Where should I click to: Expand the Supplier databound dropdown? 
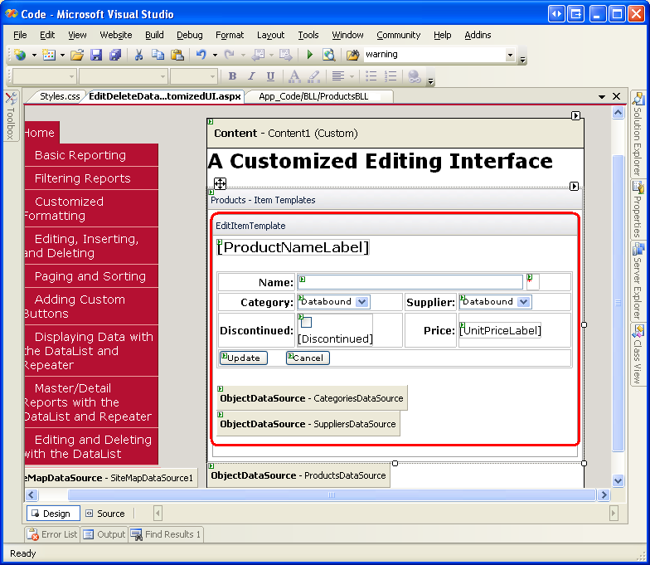pyautogui.click(x=523, y=302)
